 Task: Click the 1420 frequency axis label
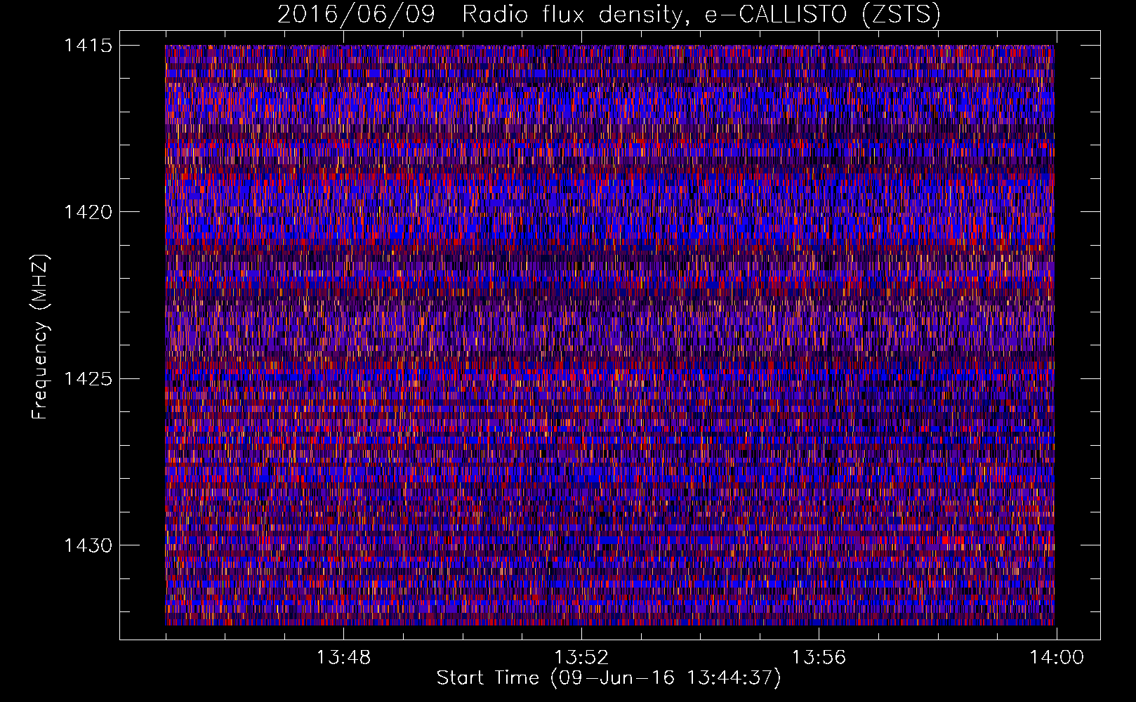pyautogui.click(x=88, y=212)
